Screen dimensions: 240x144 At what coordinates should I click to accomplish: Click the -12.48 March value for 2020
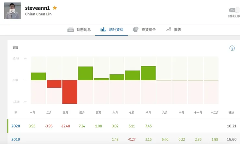[66, 126]
